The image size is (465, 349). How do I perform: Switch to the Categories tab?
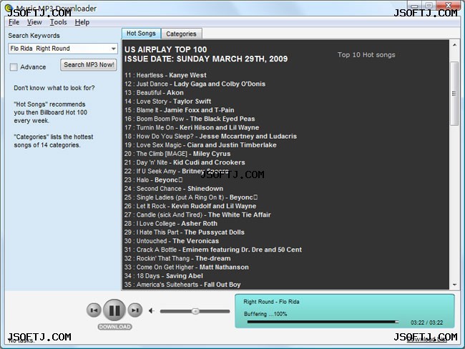pyautogui.click(x=181, y=34)
